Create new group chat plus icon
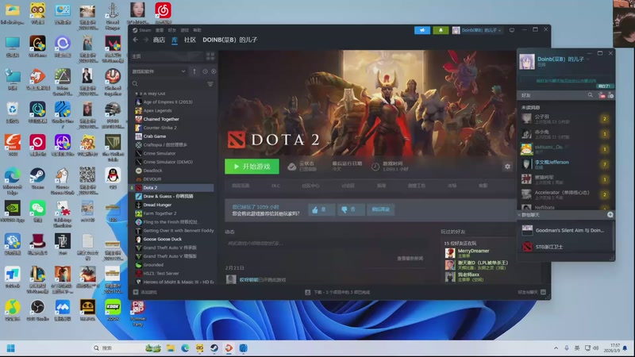The width and height of the screenshot is (635, 357). point(610,214)
